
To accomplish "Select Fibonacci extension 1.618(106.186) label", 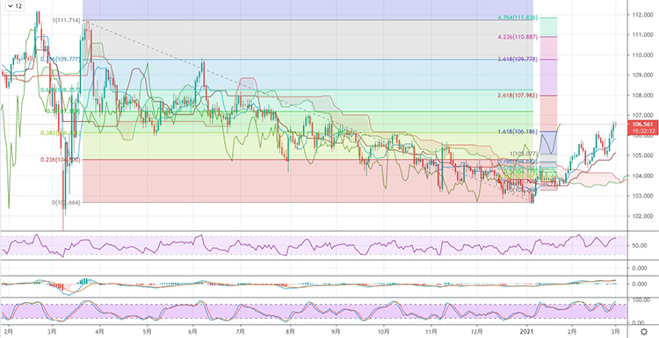I will [x=518, y=132].
